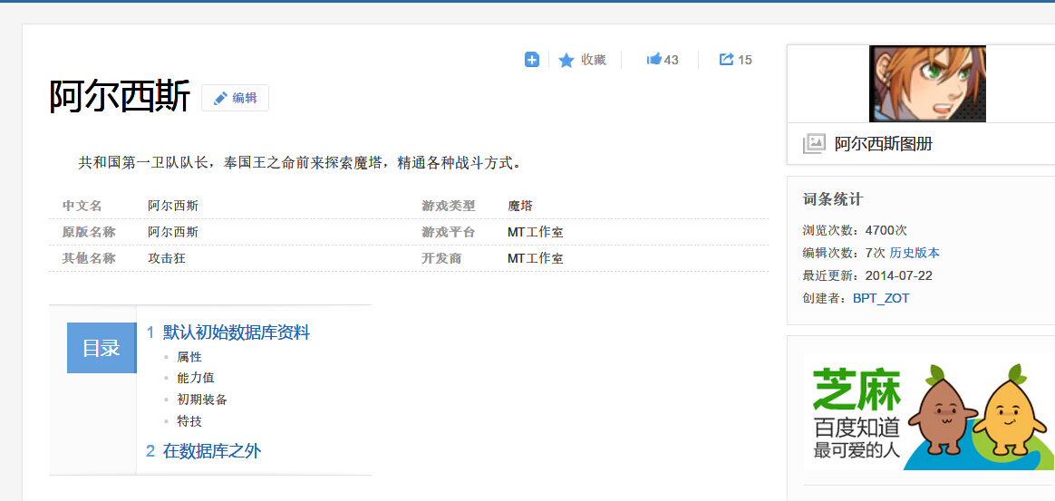This screenshot has height=501, width=1055.
Task: Click the 其他名称 field label
Action: coord(88,258)
